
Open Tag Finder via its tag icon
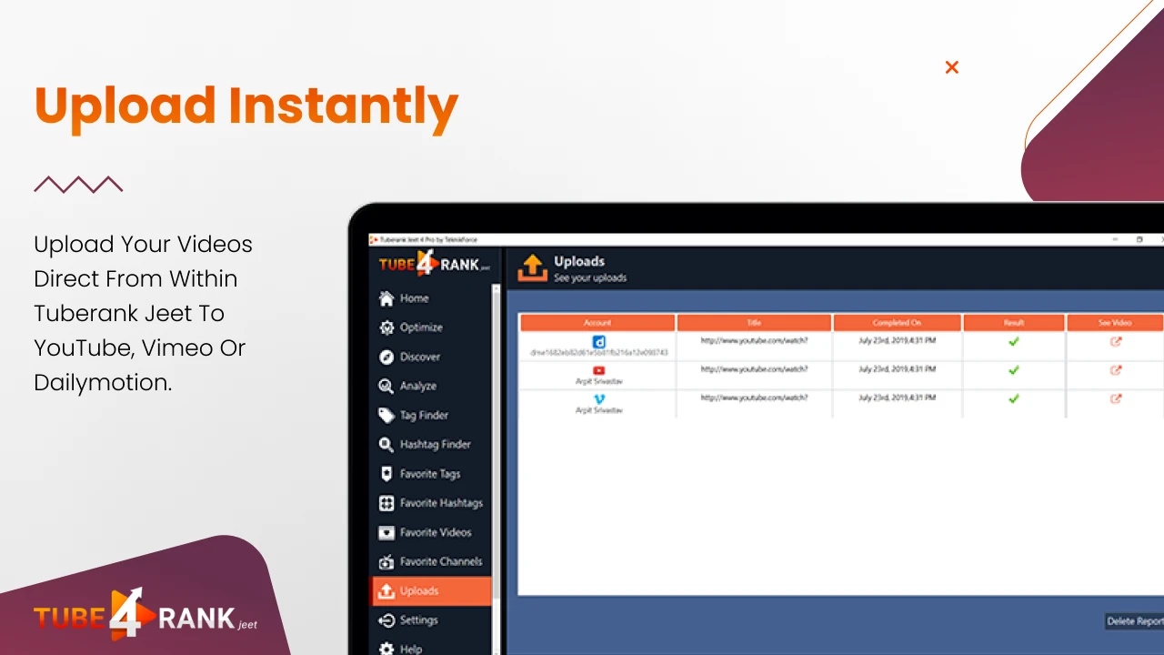(x=386, y=416)
